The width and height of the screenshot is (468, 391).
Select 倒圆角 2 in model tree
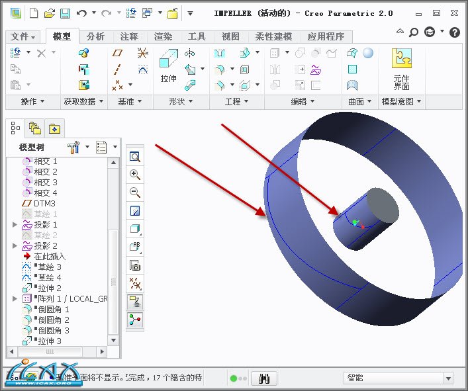click(x=46, y=320)
